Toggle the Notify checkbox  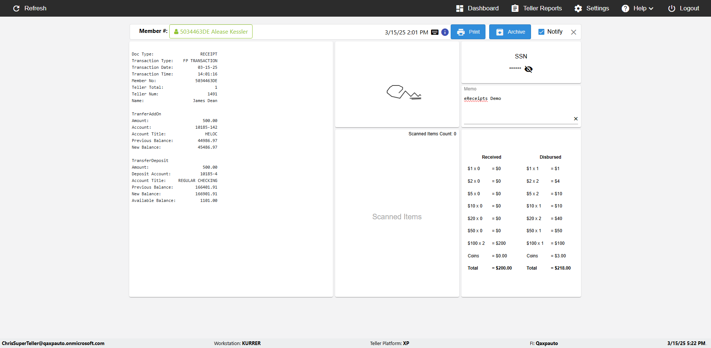[541, 32]
